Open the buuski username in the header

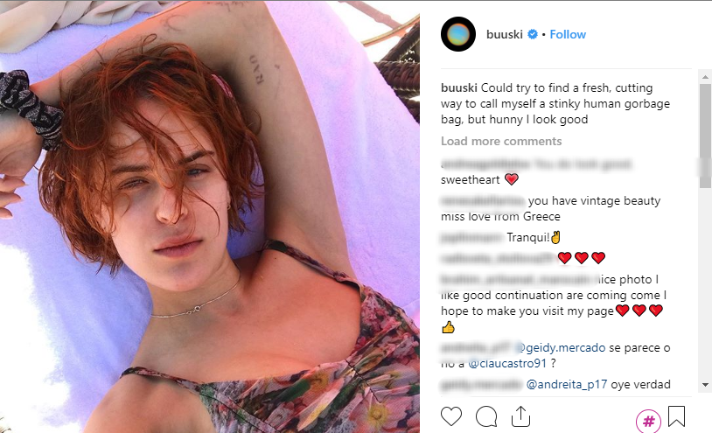pos(504,34)
